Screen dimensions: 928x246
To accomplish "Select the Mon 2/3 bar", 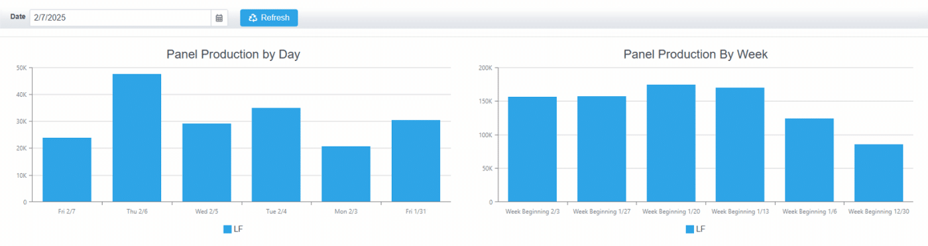I will click(x=346, y=174).
